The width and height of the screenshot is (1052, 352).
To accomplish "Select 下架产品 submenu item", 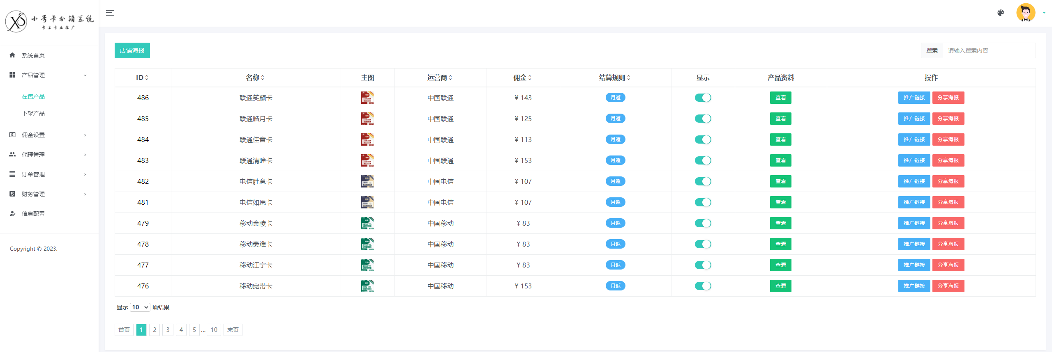I will pos(33,113).
